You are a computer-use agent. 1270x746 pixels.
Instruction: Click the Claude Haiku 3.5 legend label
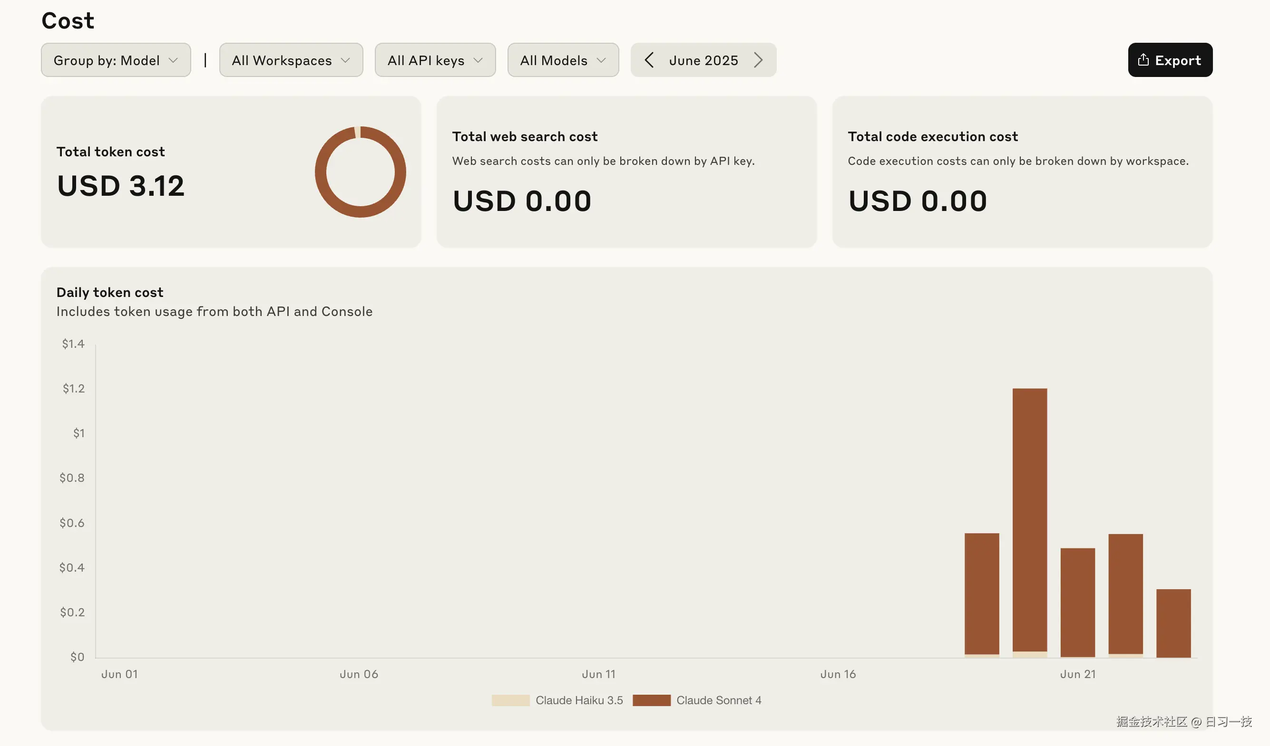578,700
